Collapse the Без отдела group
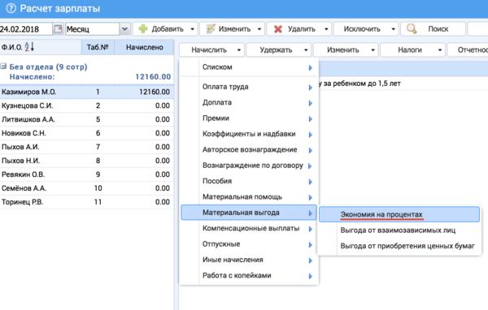The image size is (488, 310). click(3, 67)
